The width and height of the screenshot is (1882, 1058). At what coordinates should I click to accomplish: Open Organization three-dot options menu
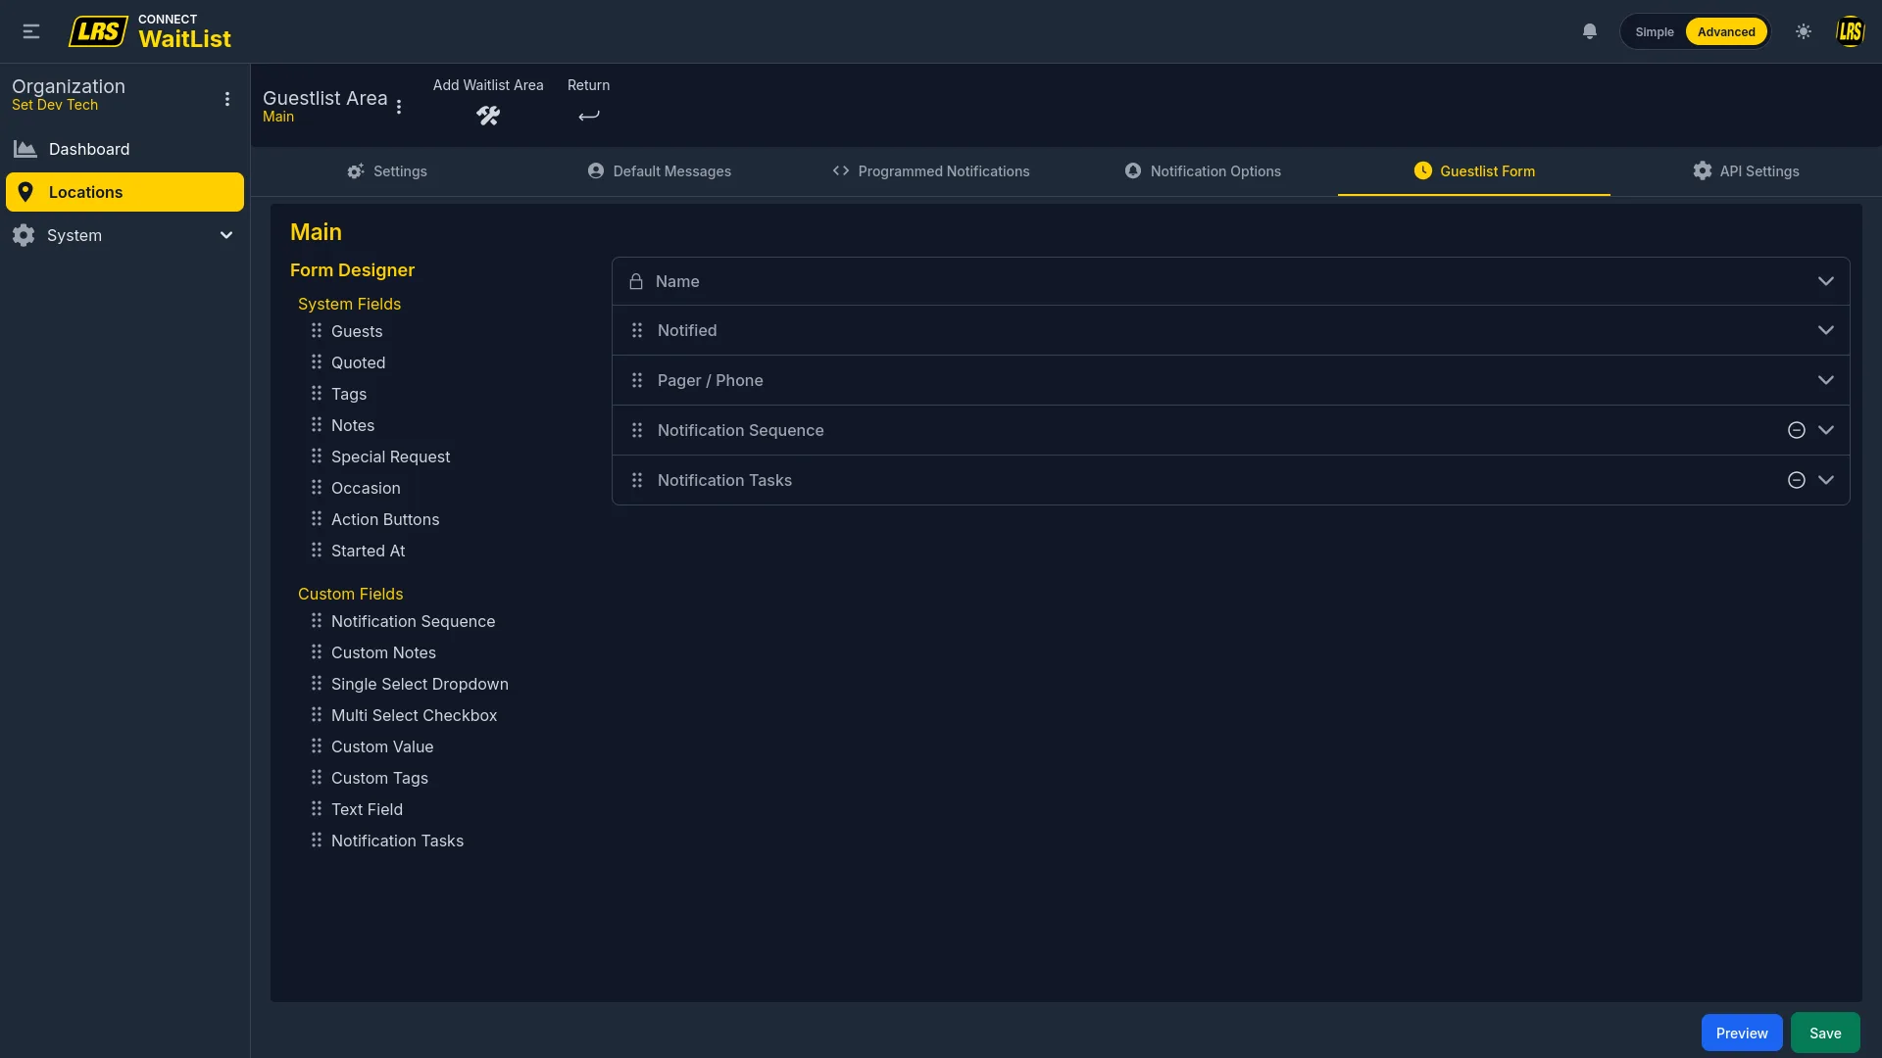coord(227,99)
